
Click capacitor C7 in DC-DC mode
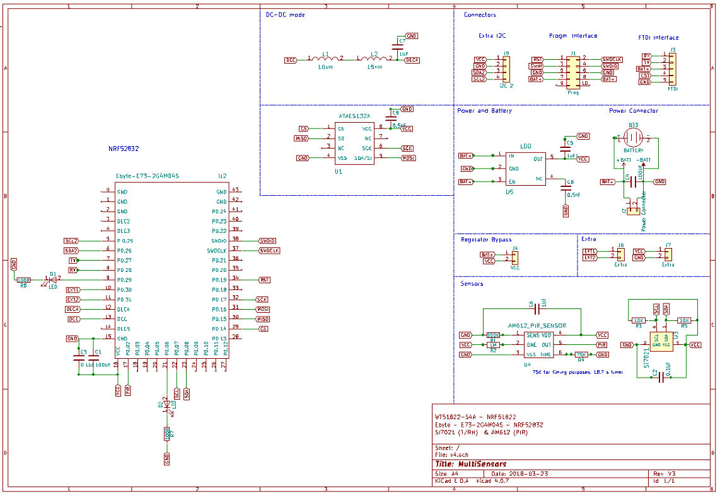click(x=398, y=47)
